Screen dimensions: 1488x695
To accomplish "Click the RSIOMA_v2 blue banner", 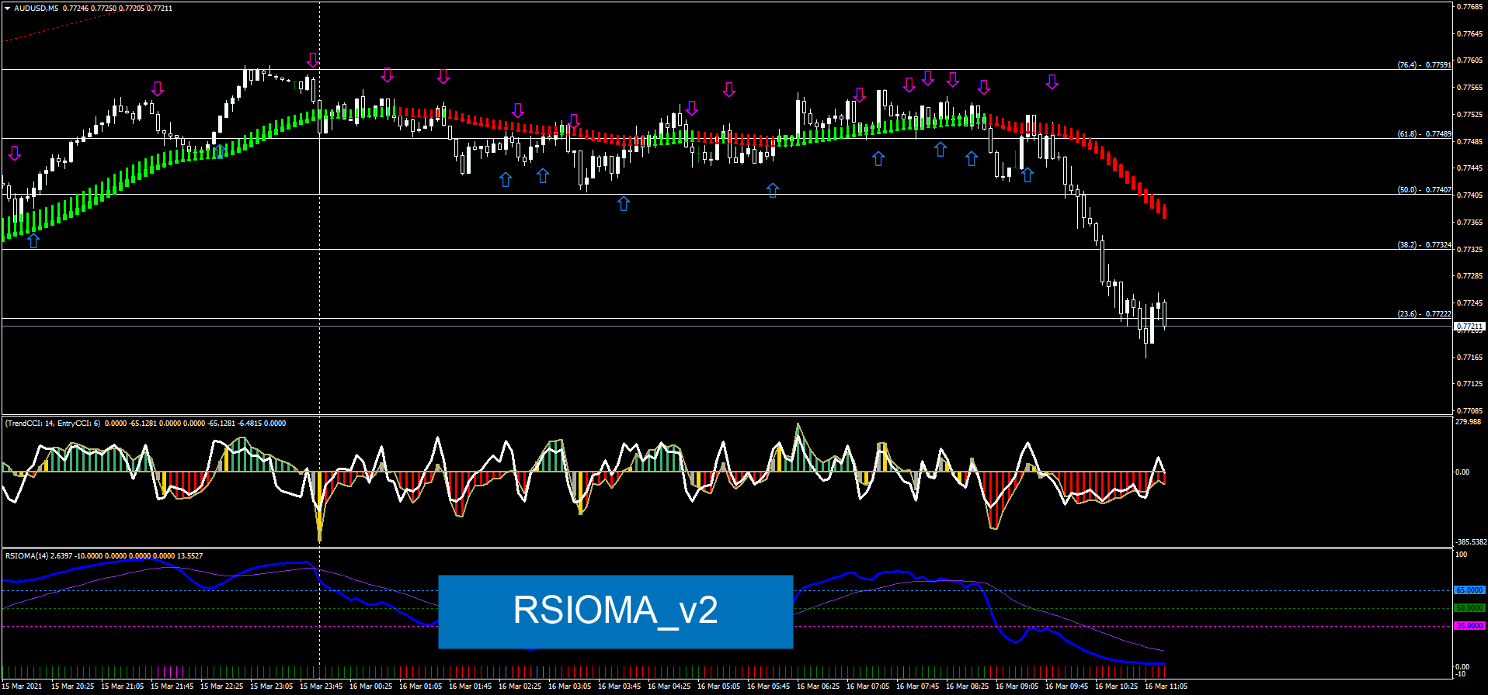I will (615, 611).
